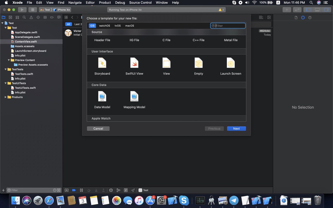Open the Source Control navigator icon
333x208 pixels.
[x=10, y=17]
